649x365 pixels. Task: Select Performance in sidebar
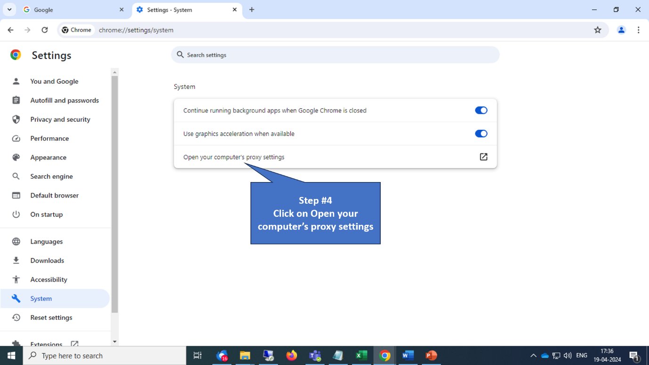coord(55,138)
